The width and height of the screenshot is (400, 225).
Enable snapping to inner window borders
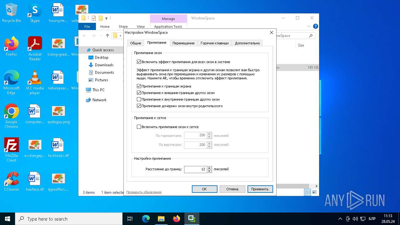pyautogui.click(x=178, y=99)
